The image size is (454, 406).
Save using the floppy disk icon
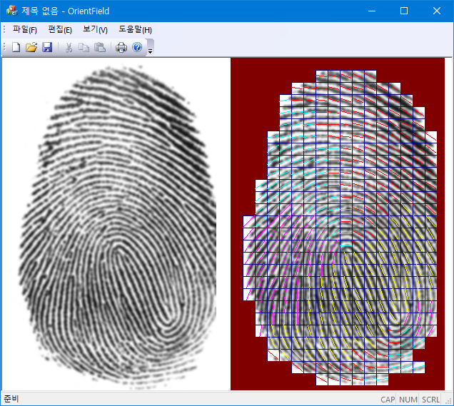(x=47, y=47)
